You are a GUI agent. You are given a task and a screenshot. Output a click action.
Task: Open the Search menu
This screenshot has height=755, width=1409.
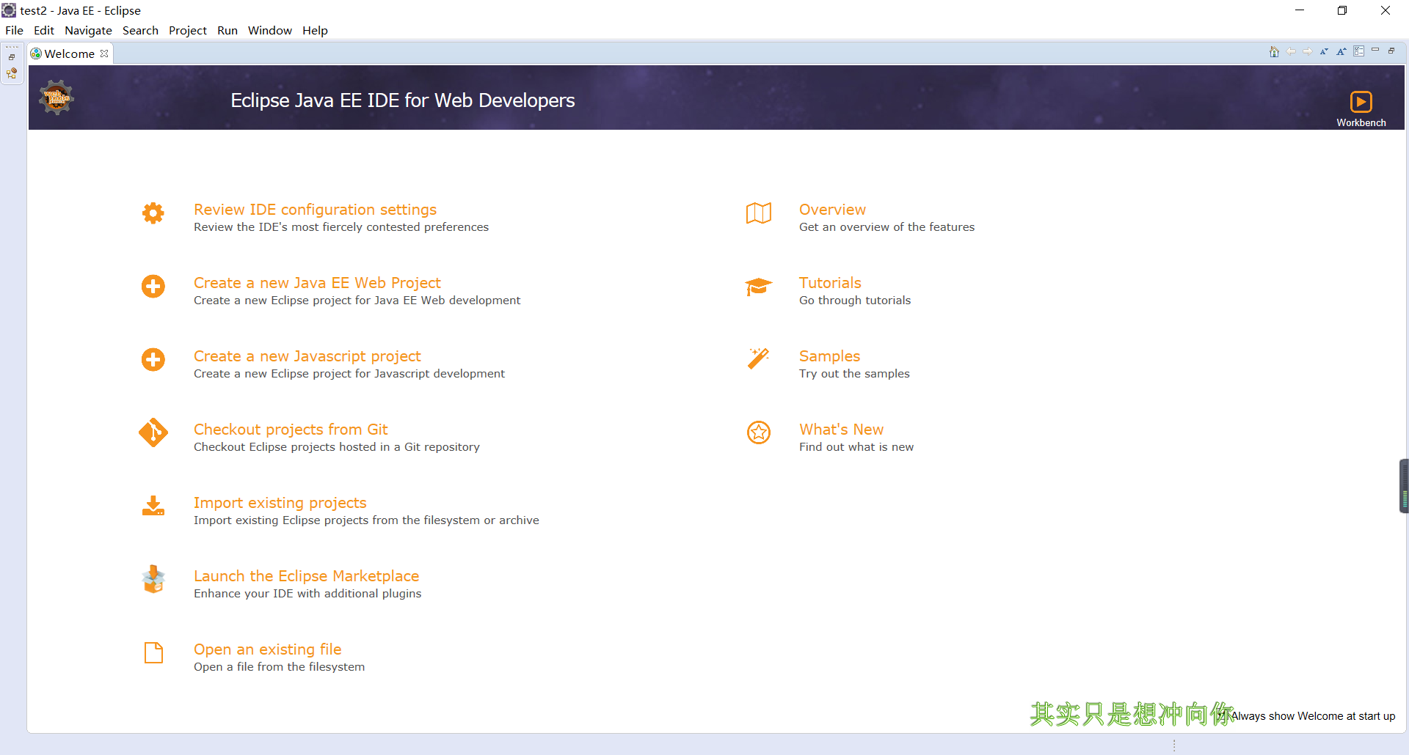(140, 30)
